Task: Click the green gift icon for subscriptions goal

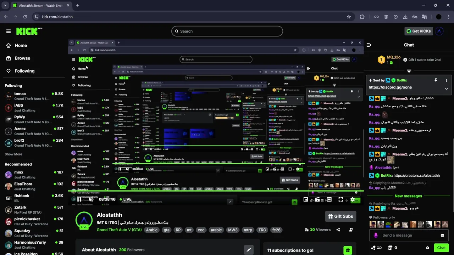Action: tap(348, 250)
